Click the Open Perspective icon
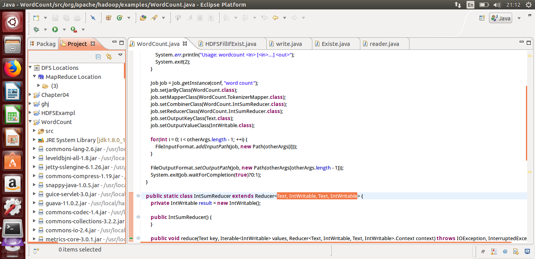 point(481,18)
